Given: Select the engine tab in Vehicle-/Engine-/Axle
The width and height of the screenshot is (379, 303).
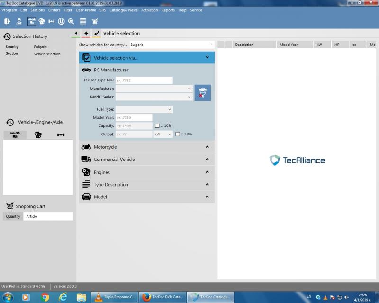Looking at the screenshot, I should coord(38,134).
